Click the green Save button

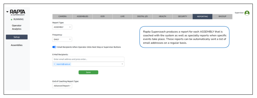[x=88, y=72]
